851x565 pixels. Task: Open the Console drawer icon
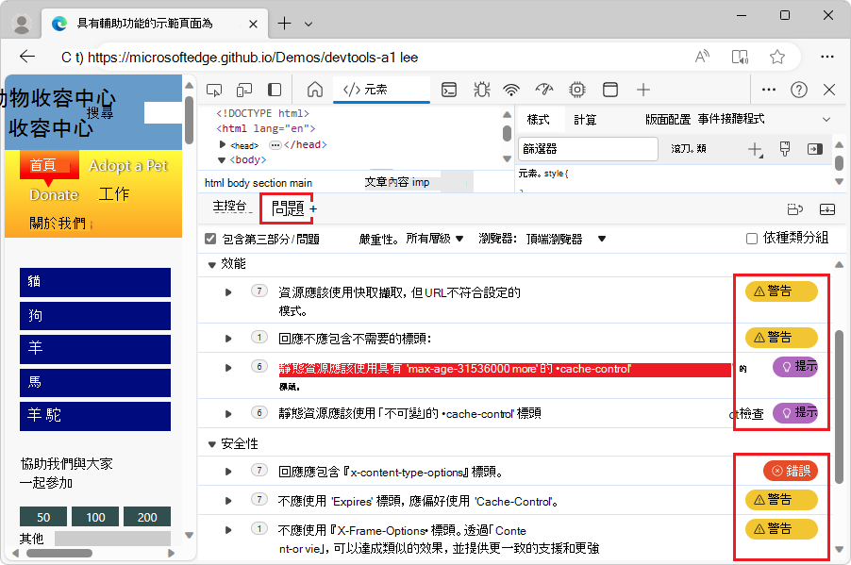pyautogui.click(x=448, y=91)
